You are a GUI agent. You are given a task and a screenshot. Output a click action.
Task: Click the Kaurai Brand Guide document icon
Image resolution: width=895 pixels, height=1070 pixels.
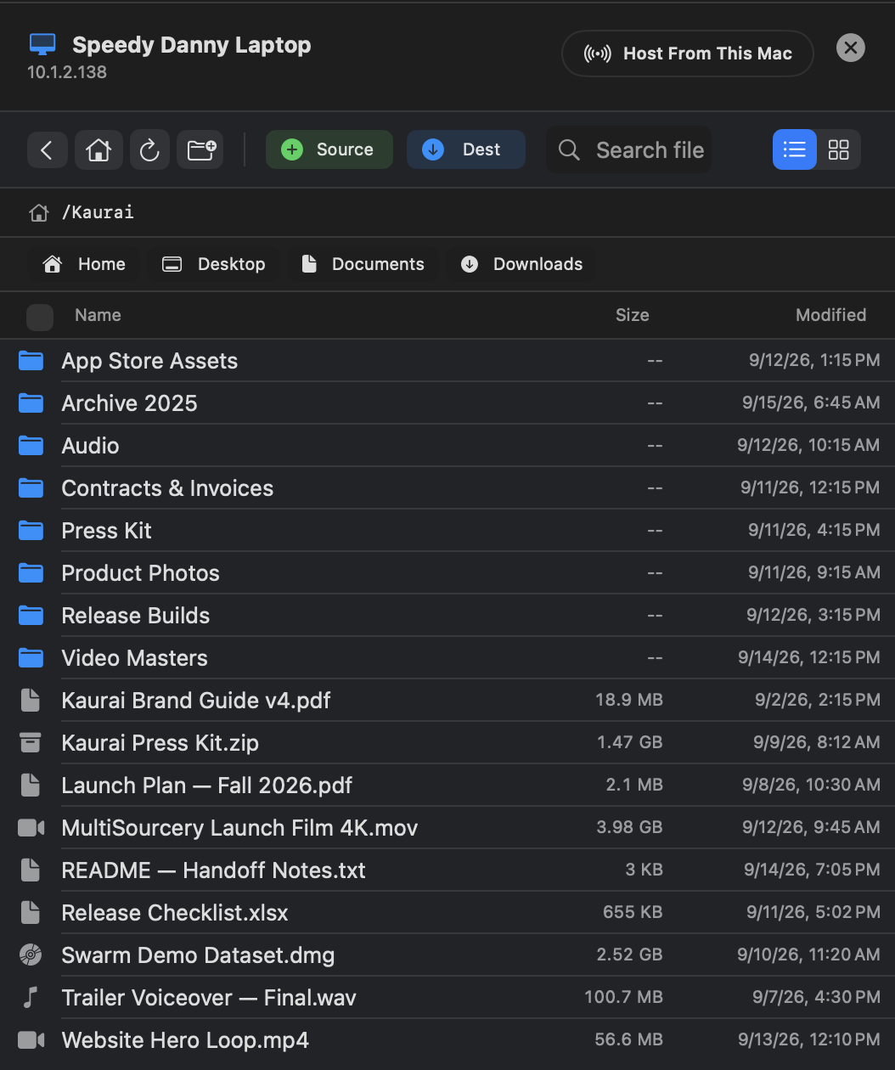point(31,701)
